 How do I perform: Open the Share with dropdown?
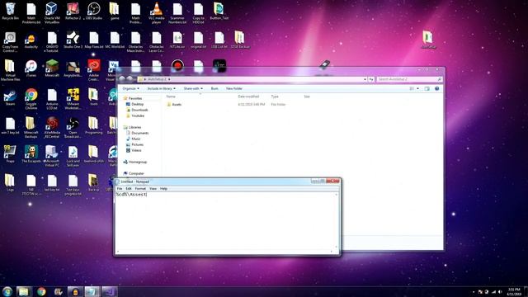[x=193, y=88]
